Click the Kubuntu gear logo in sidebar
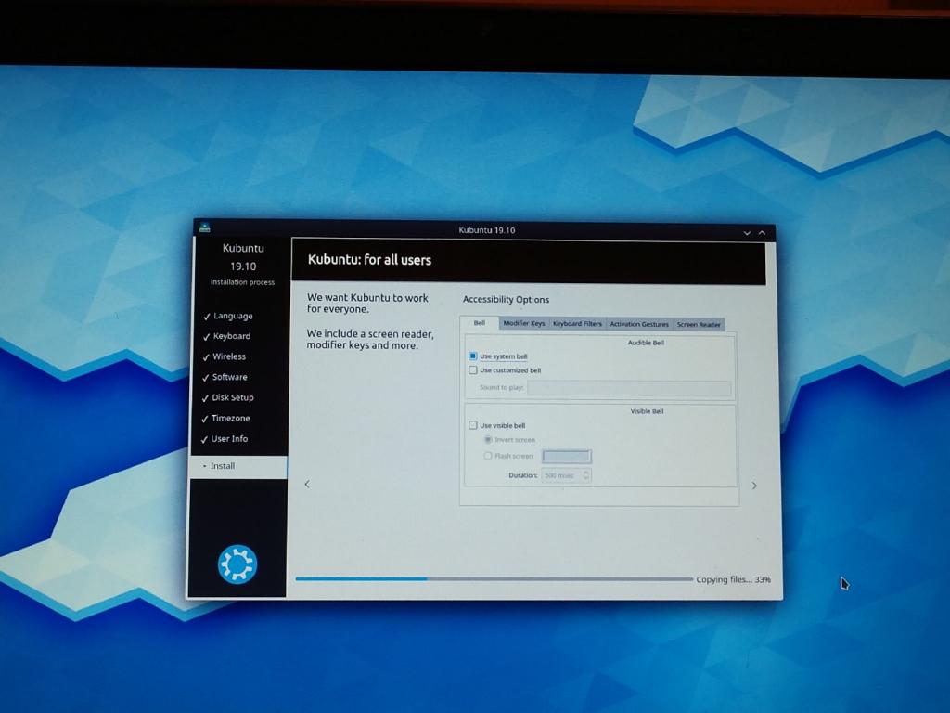The height and width of the screenshot is (713, 950). pos(237,564)
